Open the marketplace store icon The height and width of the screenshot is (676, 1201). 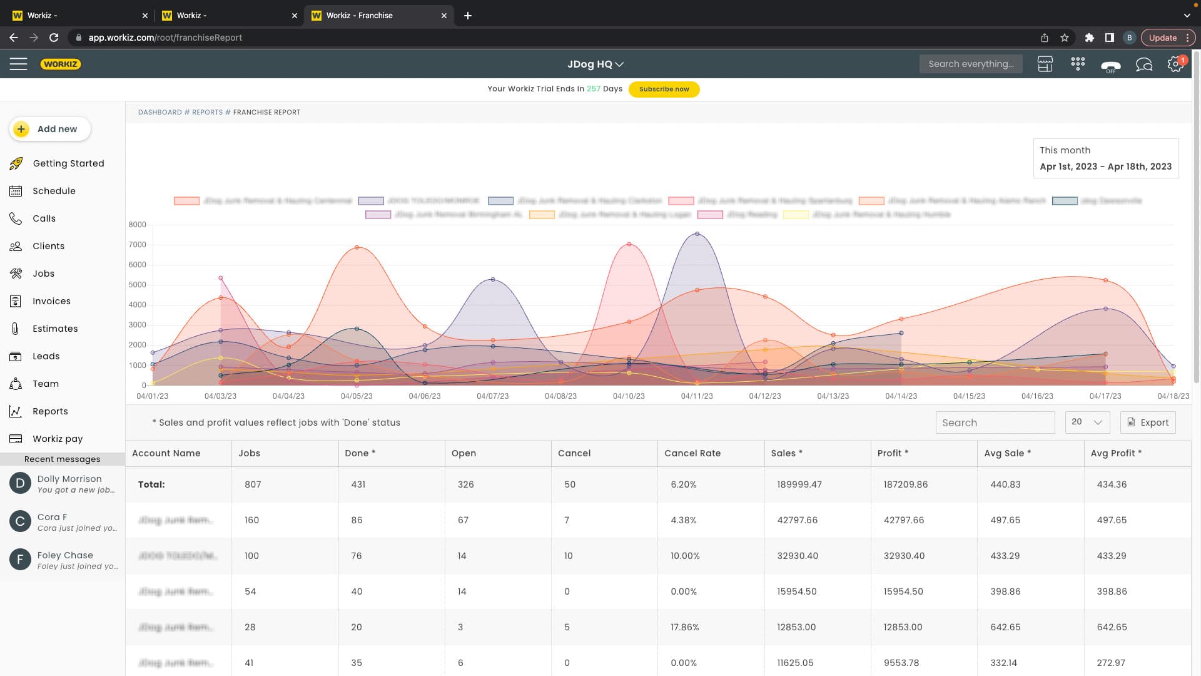click(1045, 64)
